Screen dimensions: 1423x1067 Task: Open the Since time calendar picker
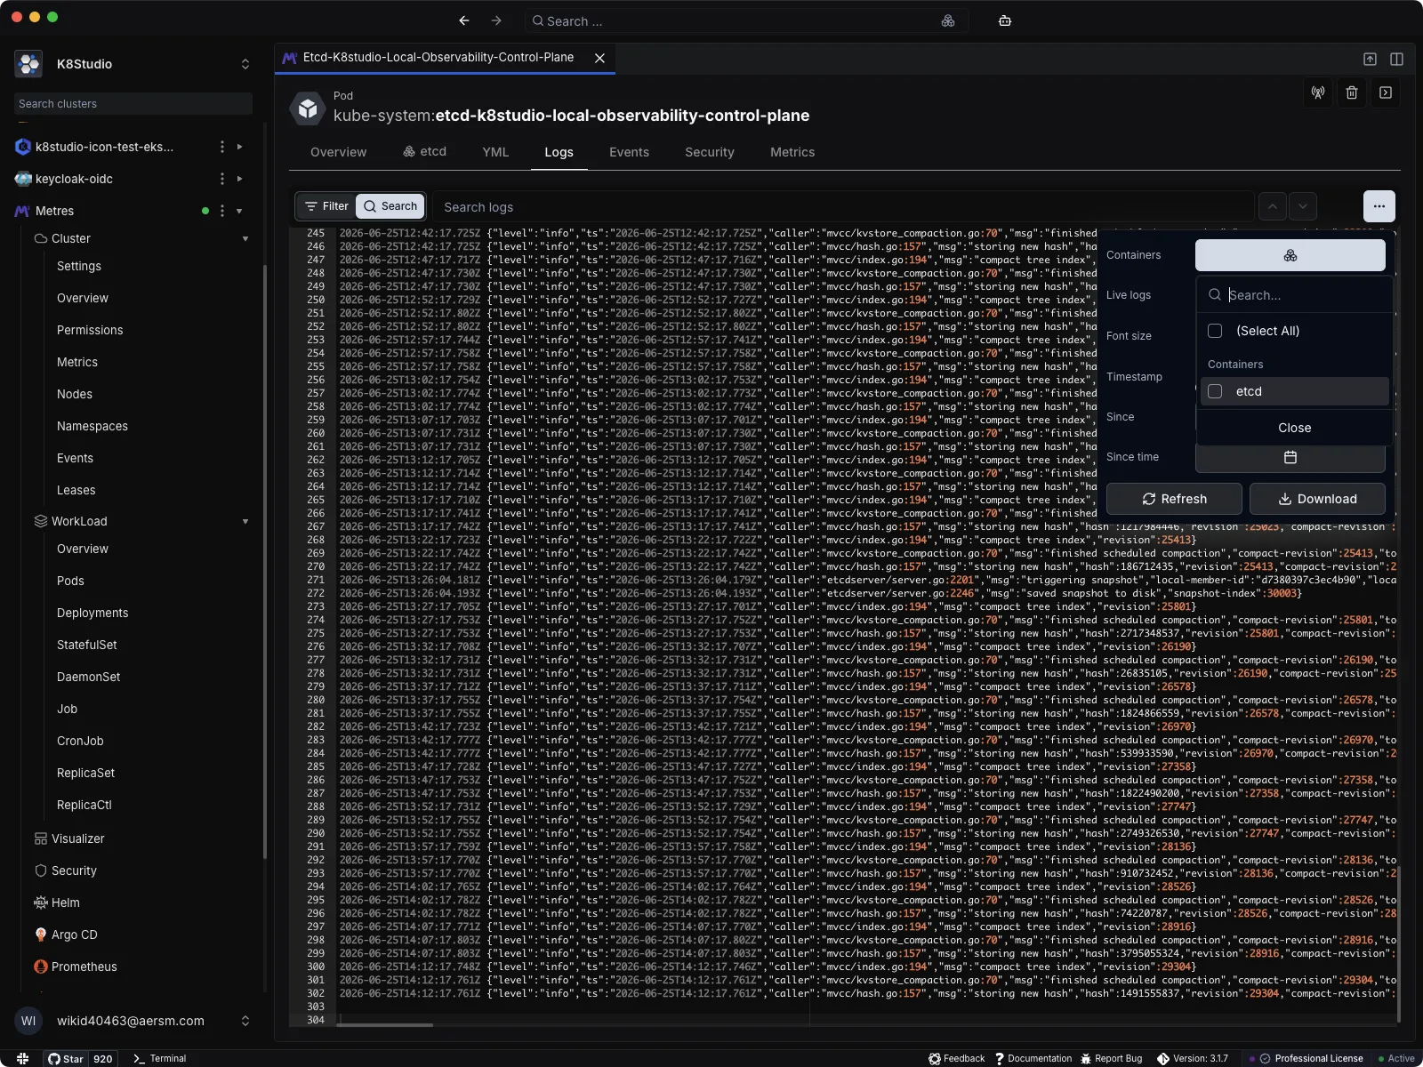click(x=1290, y=457)
